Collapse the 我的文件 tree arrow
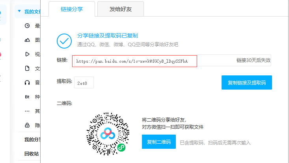The height and width of the screenshot is (163, 289). click(x=19, y=11)
